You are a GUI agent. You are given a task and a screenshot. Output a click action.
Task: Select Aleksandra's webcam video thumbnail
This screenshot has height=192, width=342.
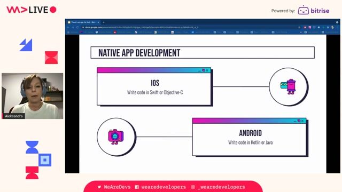click(x=32, y=96)
